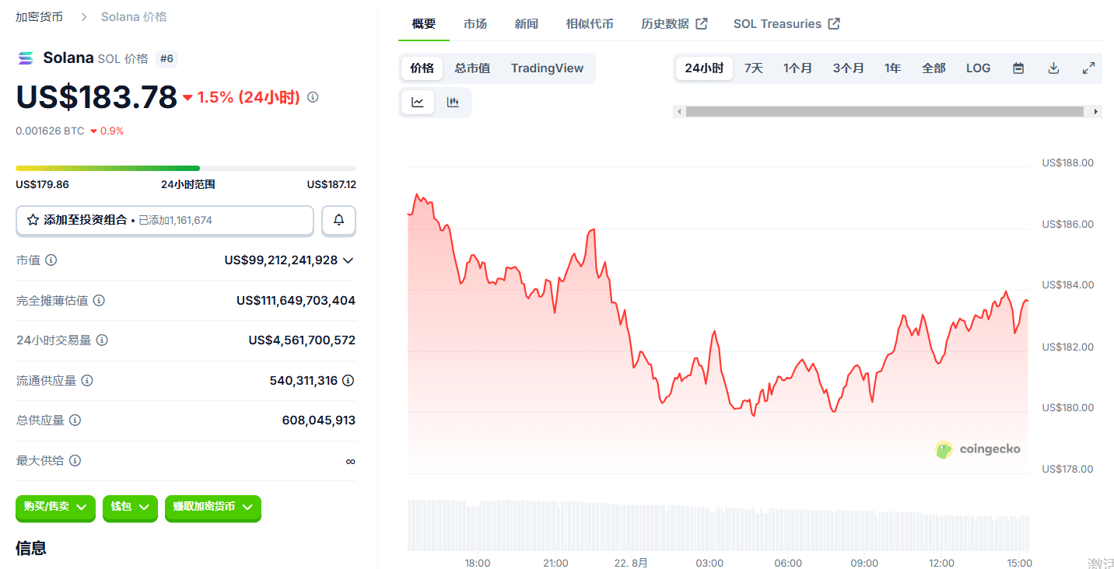The height and width of the screenshot is (569, 1114).
Task: Click the US$4,561,700,572 volume value
Action: point(302,340)
